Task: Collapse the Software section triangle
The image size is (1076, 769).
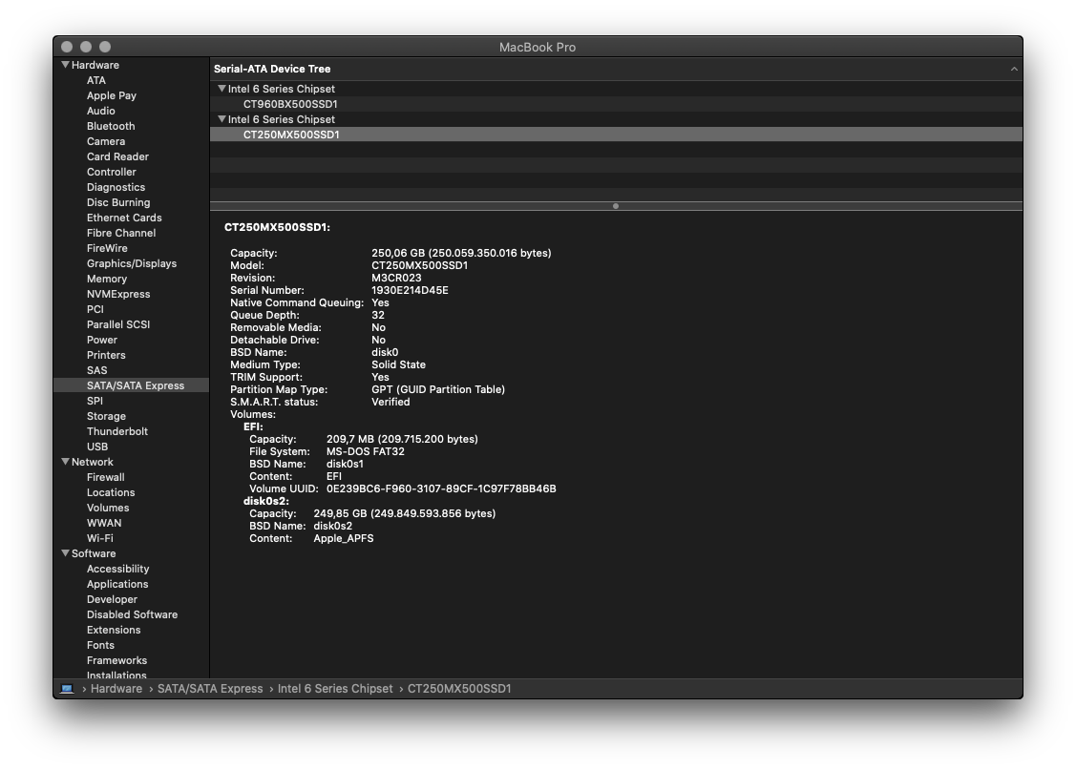Action: [x=65, y=553]
